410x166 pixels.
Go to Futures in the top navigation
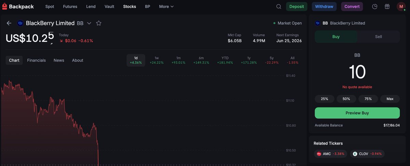[x=70, y=6]
